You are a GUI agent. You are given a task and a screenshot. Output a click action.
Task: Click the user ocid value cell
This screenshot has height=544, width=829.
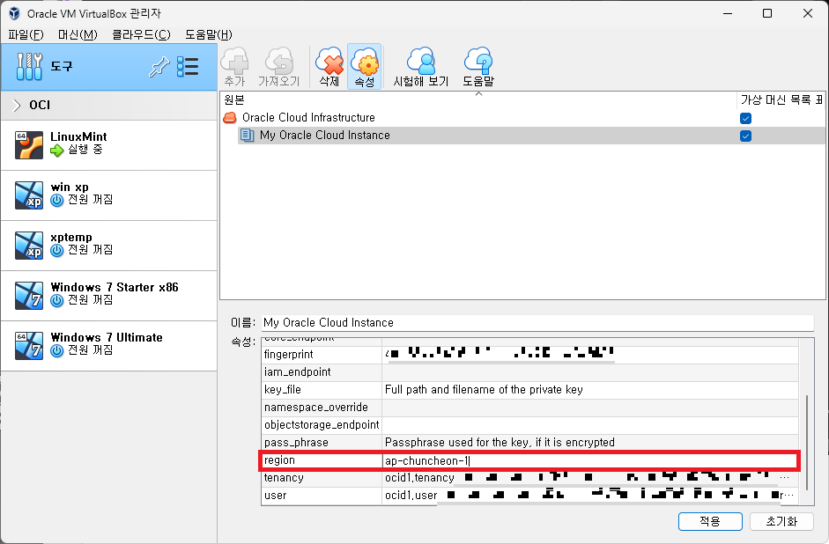[590, 496]
